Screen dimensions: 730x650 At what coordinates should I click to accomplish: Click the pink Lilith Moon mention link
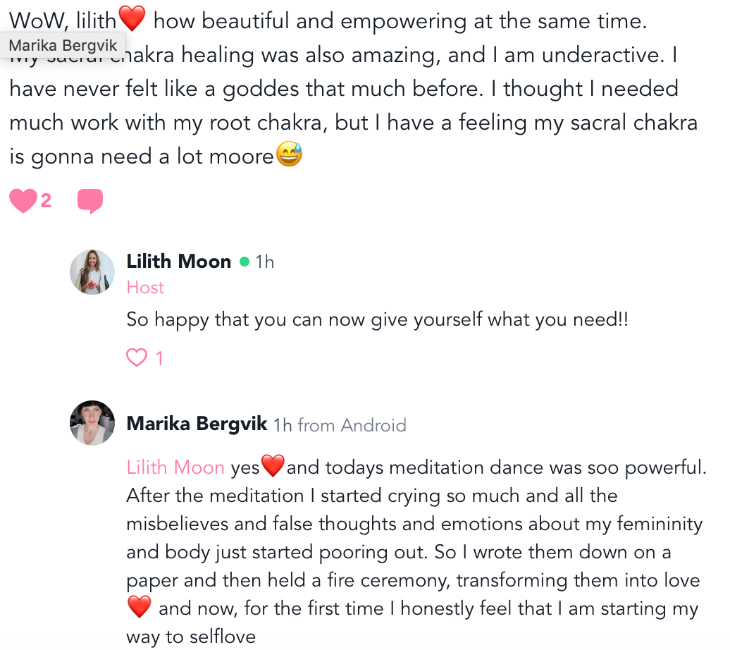[175, 467]
